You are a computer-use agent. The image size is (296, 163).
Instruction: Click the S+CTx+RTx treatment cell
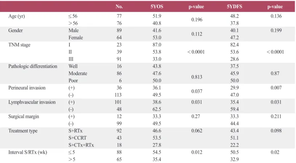(81, 145)
